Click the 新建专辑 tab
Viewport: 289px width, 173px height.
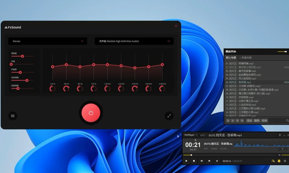245,58
